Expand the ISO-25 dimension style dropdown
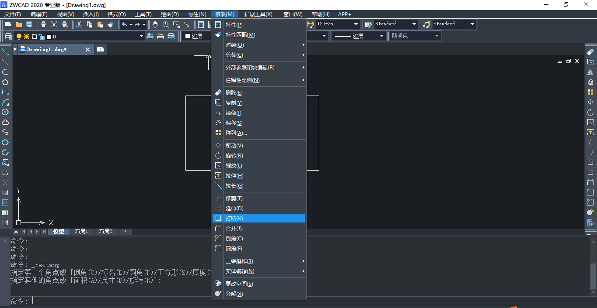The image size is (597, 308). tap(356, 24)
